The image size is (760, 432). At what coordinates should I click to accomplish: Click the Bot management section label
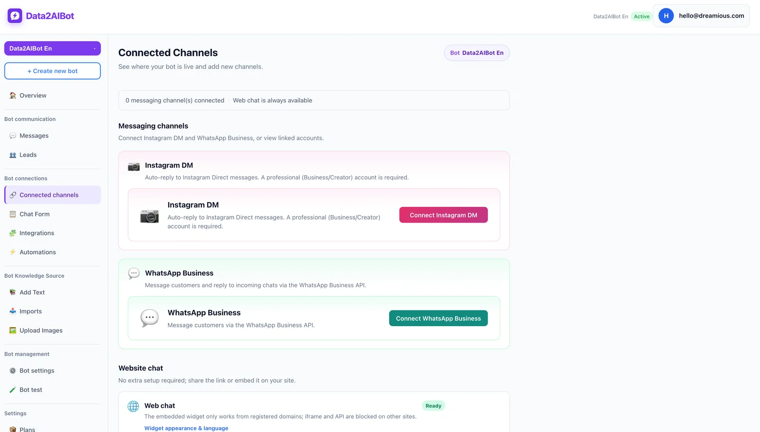coord(27,354)
